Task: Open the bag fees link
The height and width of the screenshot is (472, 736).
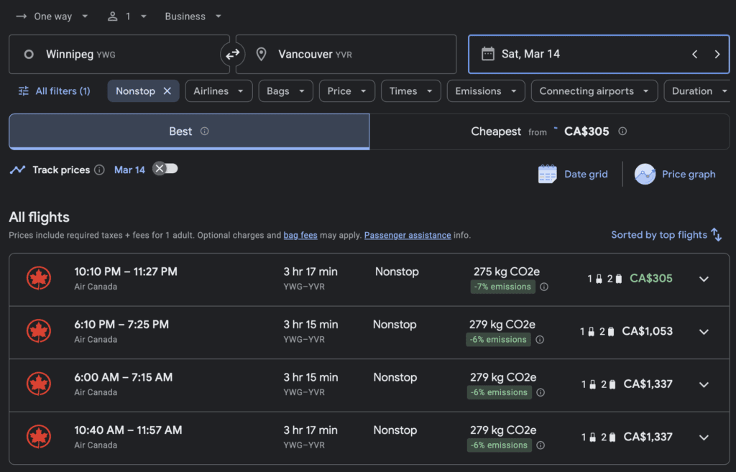Action: click(x=301, y=235)
